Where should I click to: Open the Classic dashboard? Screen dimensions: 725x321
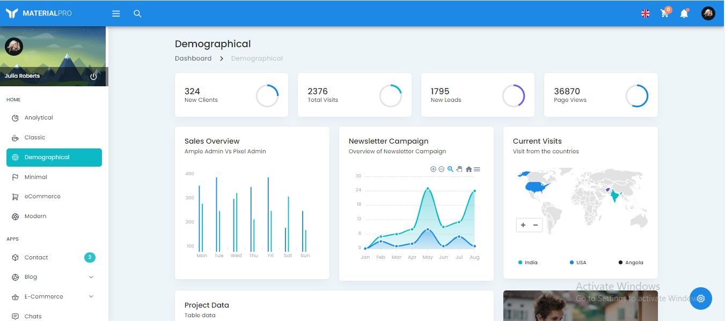coord(54,138)
